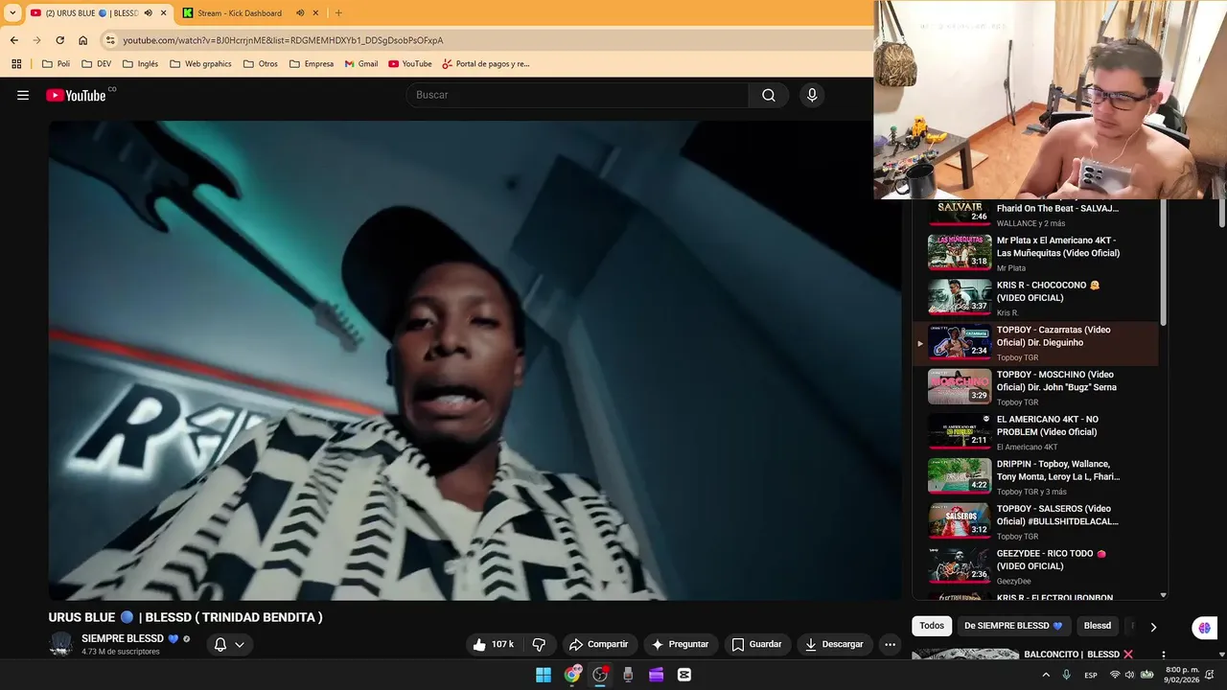This screenshot has width=1227, height=690.
Task: Open the Empresa bookmarks folder
Action: tap(312, 64)
